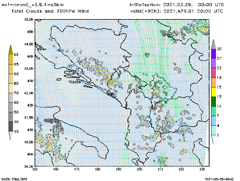
Task: Click the 95 label on cloud legend
Action: click(16, 64)
